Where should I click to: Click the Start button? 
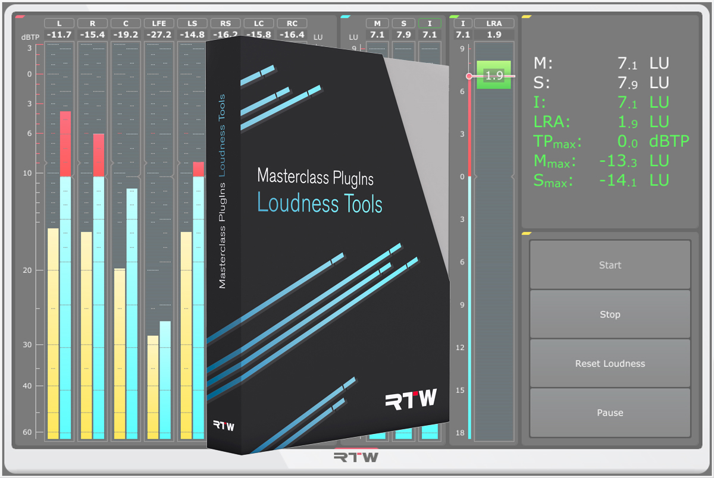(610, 265)
